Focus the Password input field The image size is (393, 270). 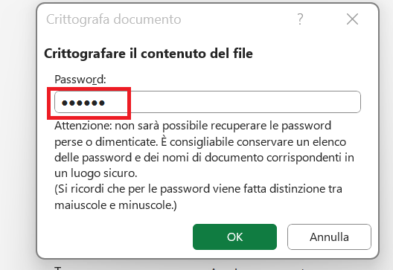(208, 102)
